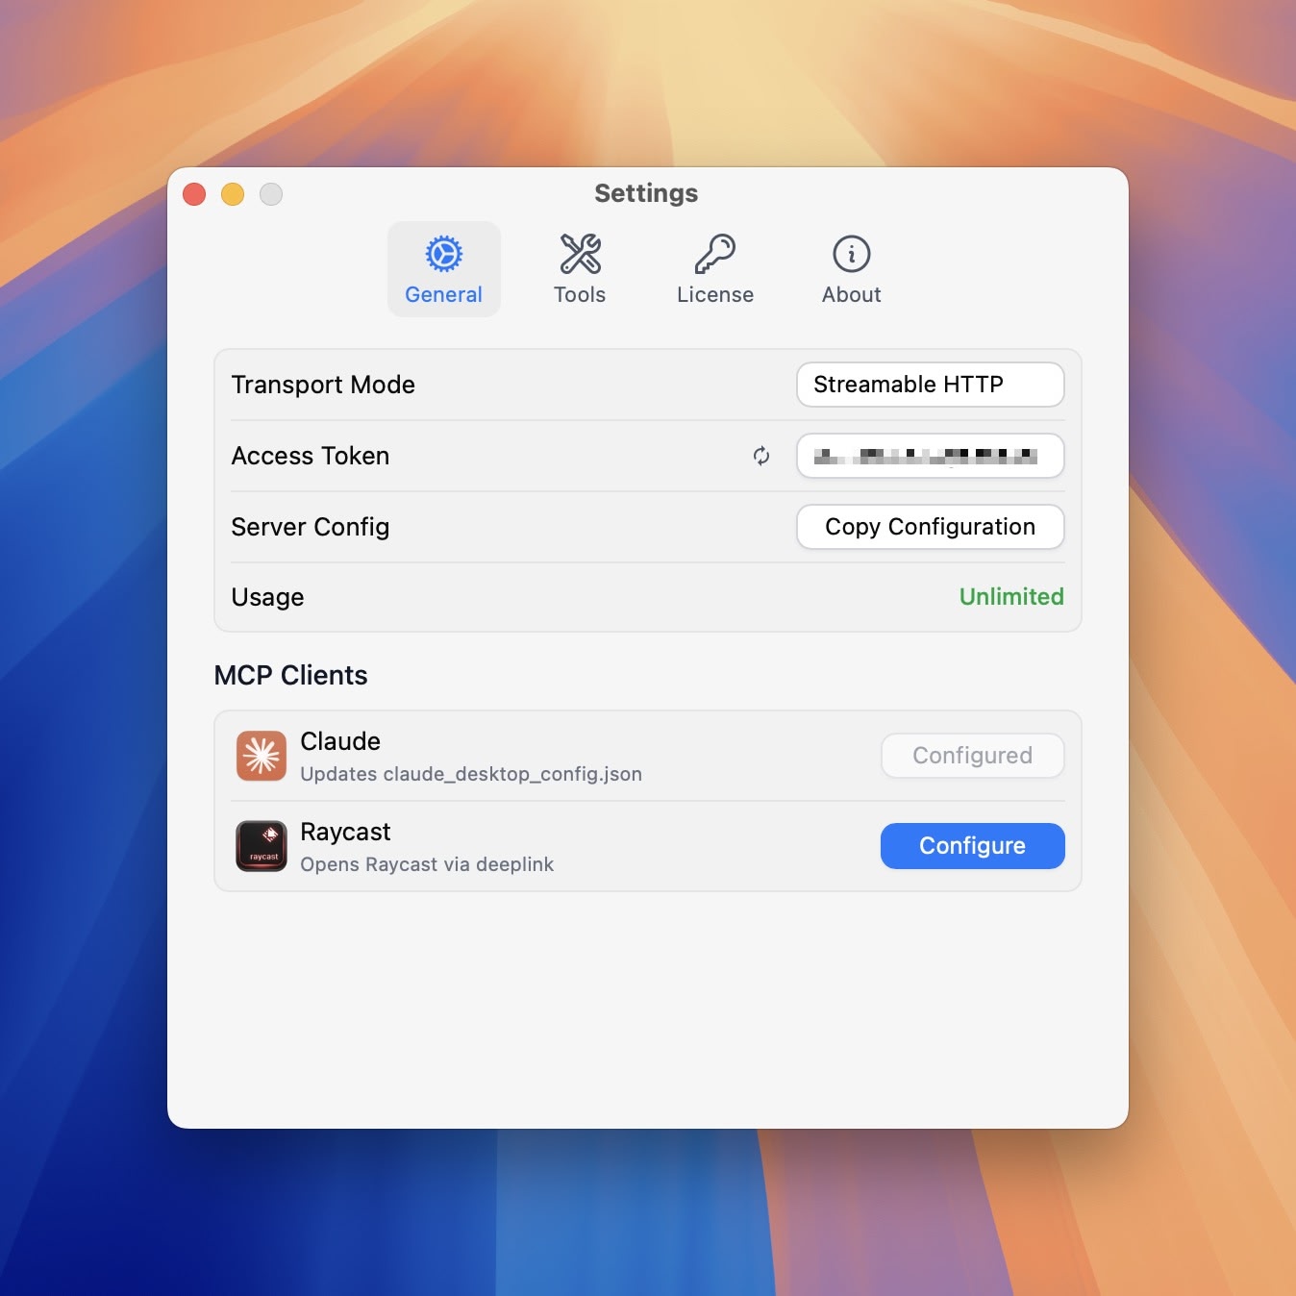1296x1296 pixels.
Task: Click the Raycast app icon
Action: (x=262, y=846)
